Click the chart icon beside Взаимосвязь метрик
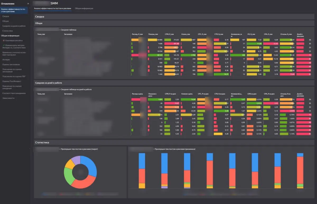 pos(4,45)
